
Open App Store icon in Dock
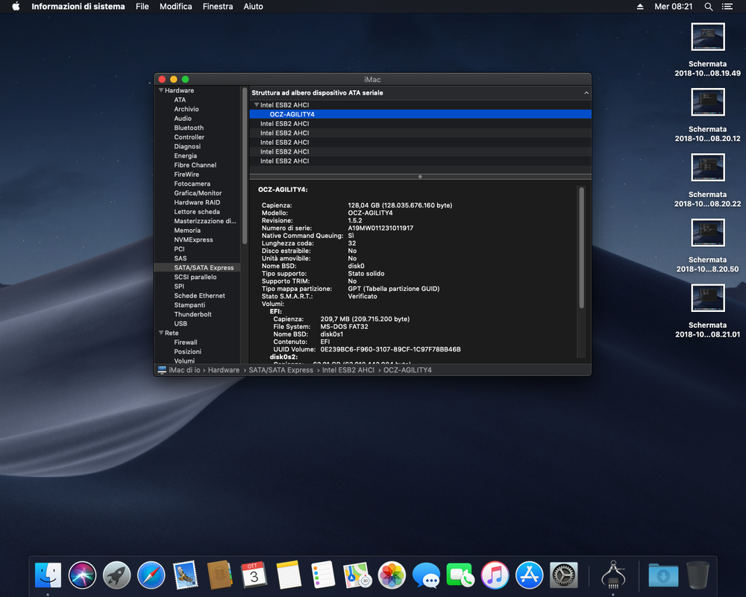[529, 575]
